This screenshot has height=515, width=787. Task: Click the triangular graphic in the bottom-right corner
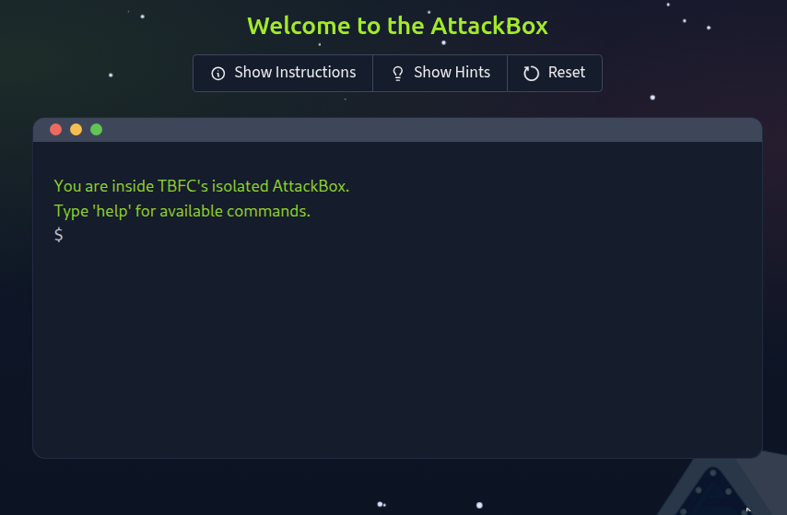714,488
